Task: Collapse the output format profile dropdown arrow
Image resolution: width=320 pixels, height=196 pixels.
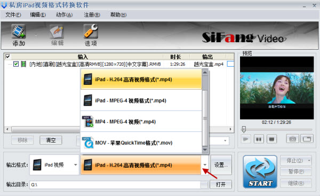Action: pyautogui.click(x=205, y=164)
